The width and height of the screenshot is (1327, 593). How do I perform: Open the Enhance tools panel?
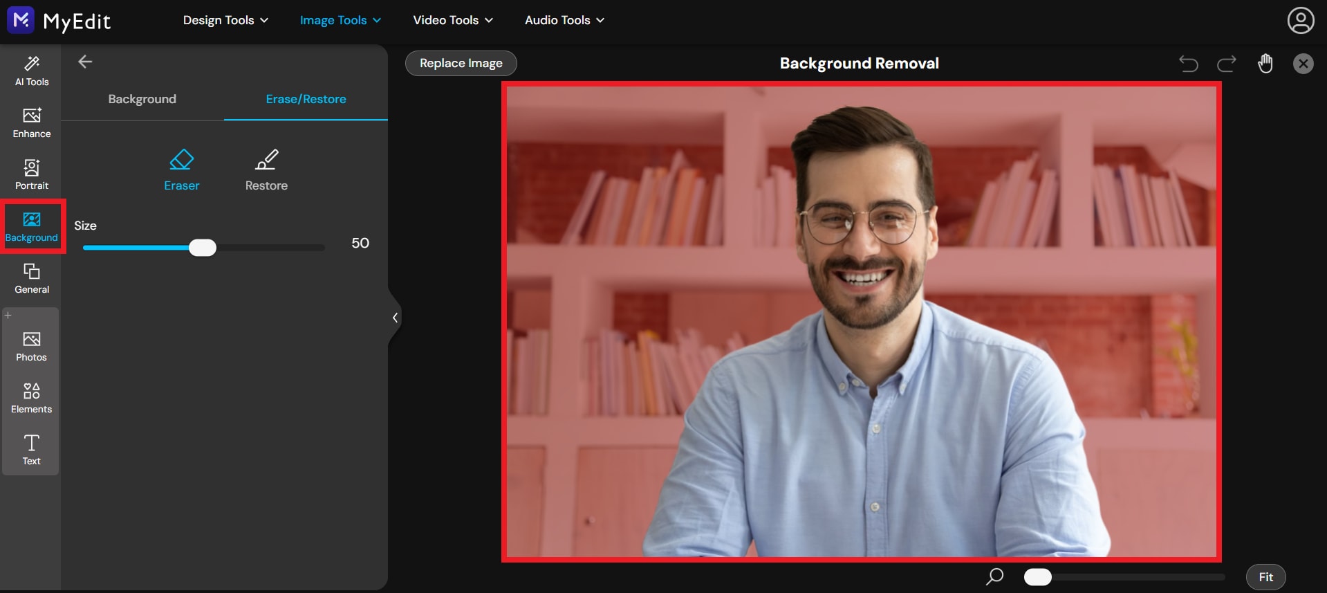(x=32, y=123)
